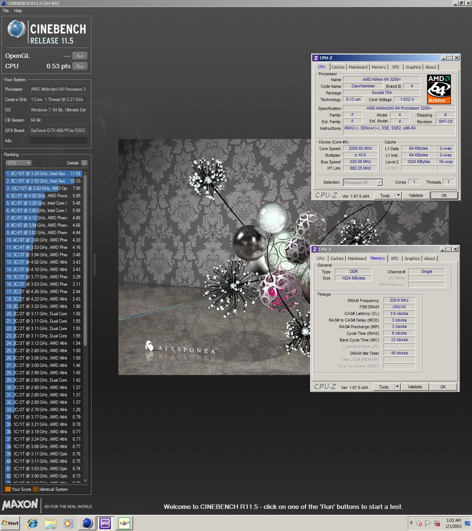Click the Core Speed value 2205.62 MHz
This screenshot has height=531, width=472.
click(360, 148)
